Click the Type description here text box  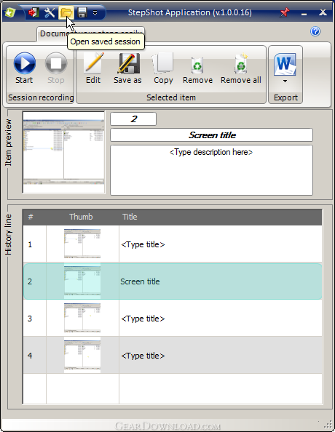211,170
